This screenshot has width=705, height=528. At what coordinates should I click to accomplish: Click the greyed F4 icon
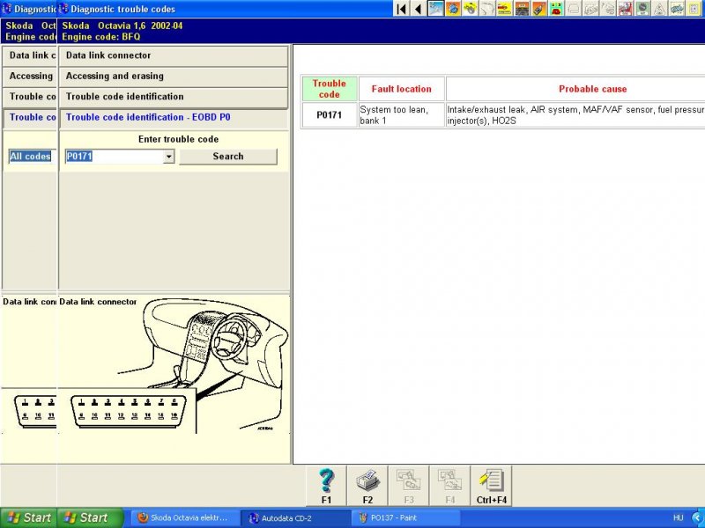coord(450,486)
